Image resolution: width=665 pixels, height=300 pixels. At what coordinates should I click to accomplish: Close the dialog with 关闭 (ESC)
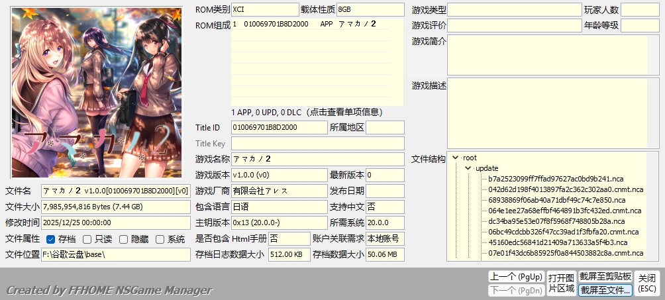tap(647, 283)
